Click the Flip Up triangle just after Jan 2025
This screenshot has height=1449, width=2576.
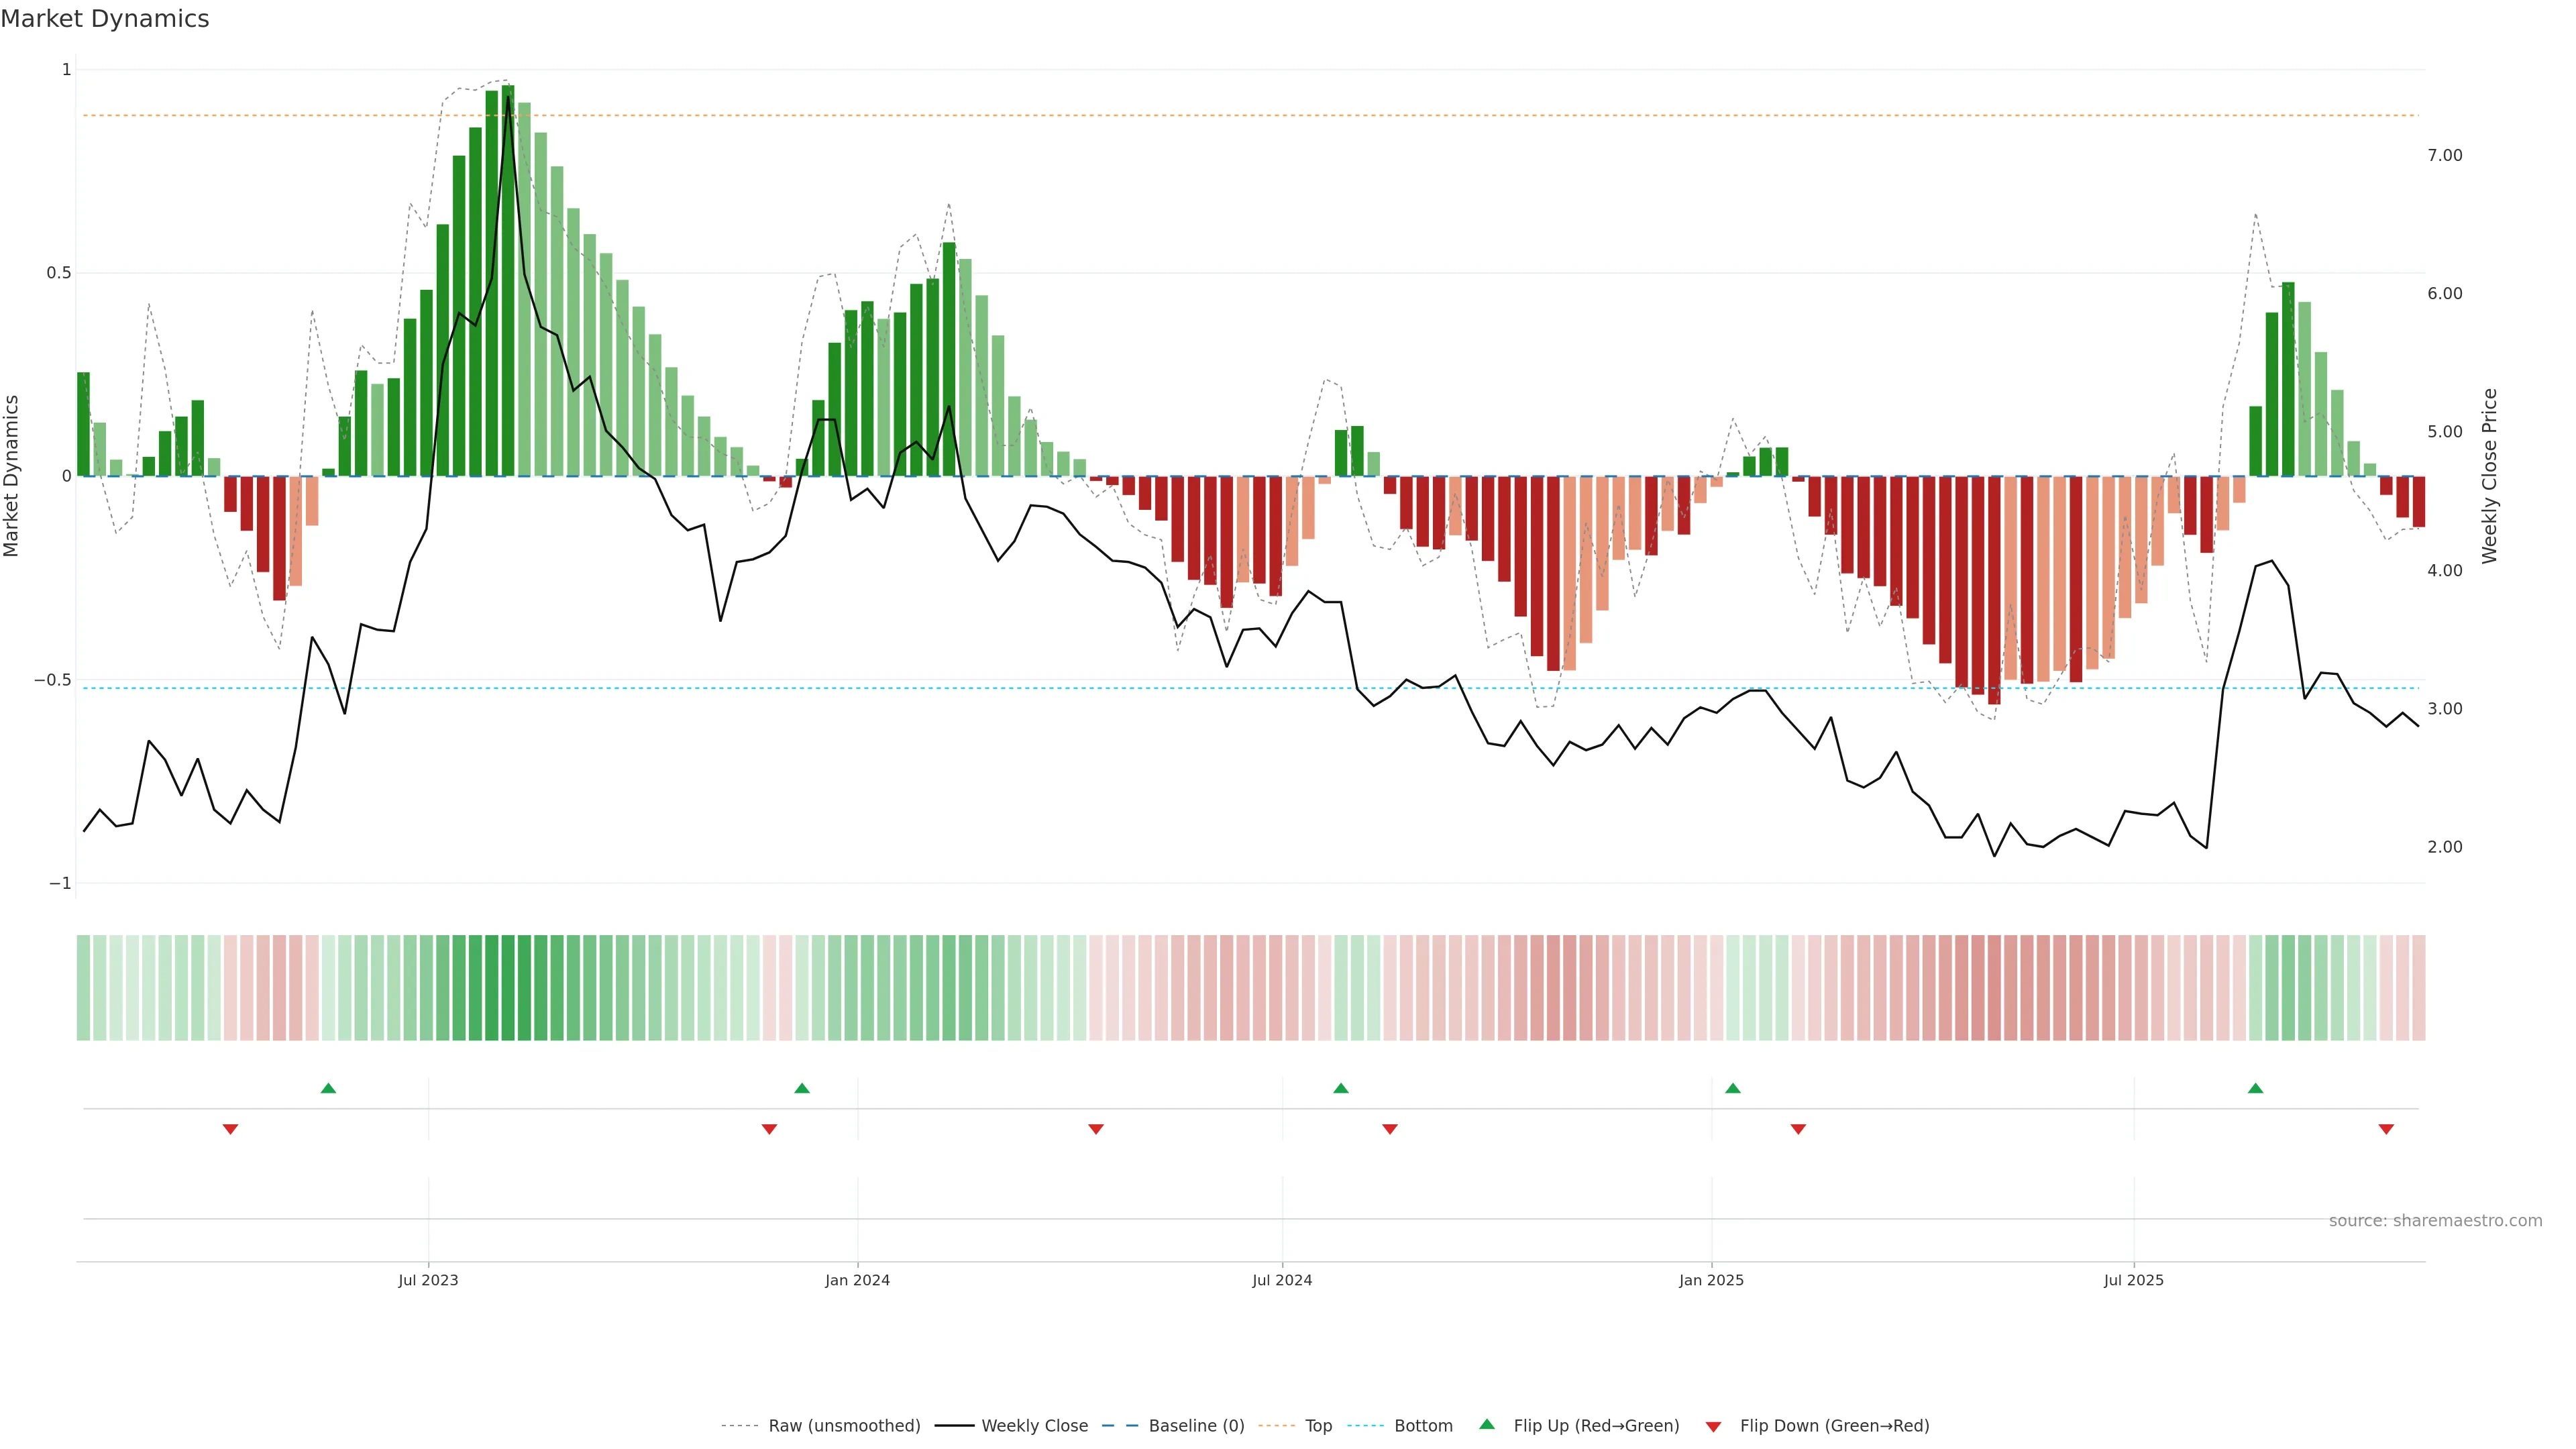tap(1733, 1088)
